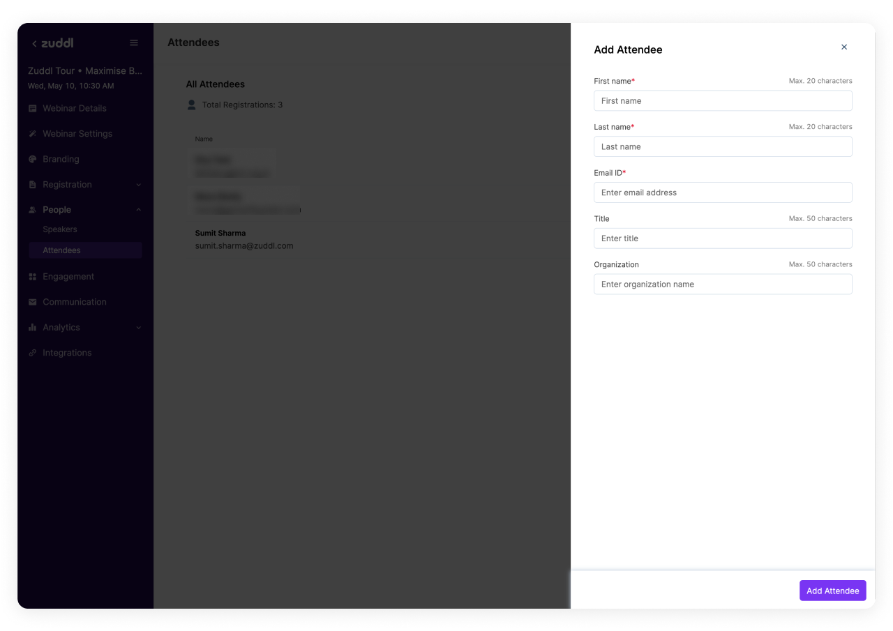Open the Communication section
Screen dimensions: 893x631
click(75, 302)
